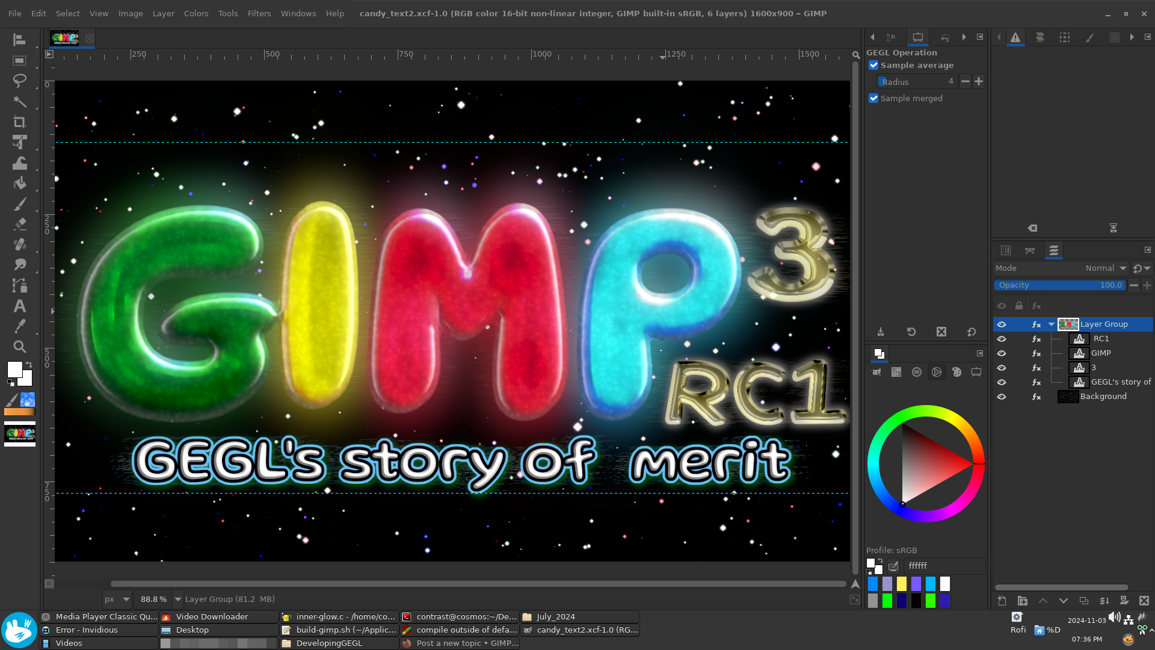This screenshot has width=1155, height=650.
Task: Open the wheel color selector tab
Action: [937, 372]
